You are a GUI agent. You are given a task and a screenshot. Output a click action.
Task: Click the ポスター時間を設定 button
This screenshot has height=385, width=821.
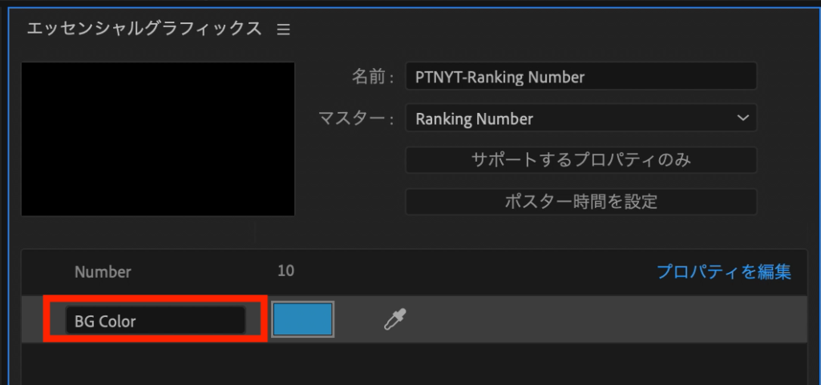pos(581,202)
